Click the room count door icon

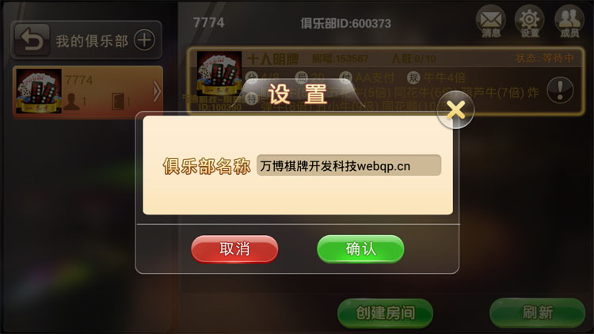tap(118, 101)
